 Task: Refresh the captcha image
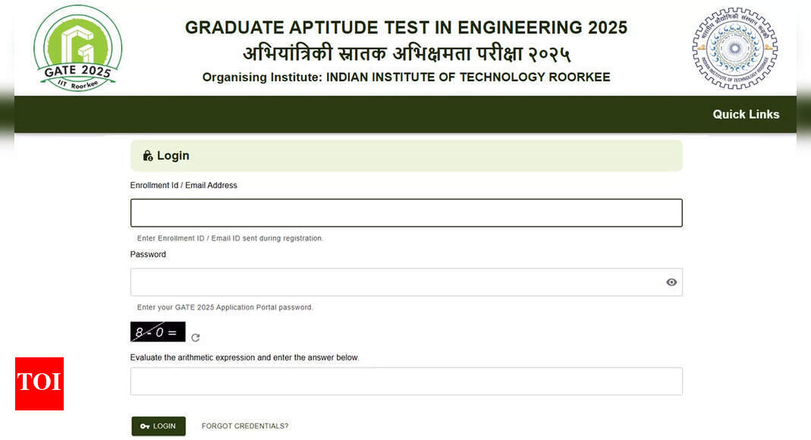pos(196,338)
